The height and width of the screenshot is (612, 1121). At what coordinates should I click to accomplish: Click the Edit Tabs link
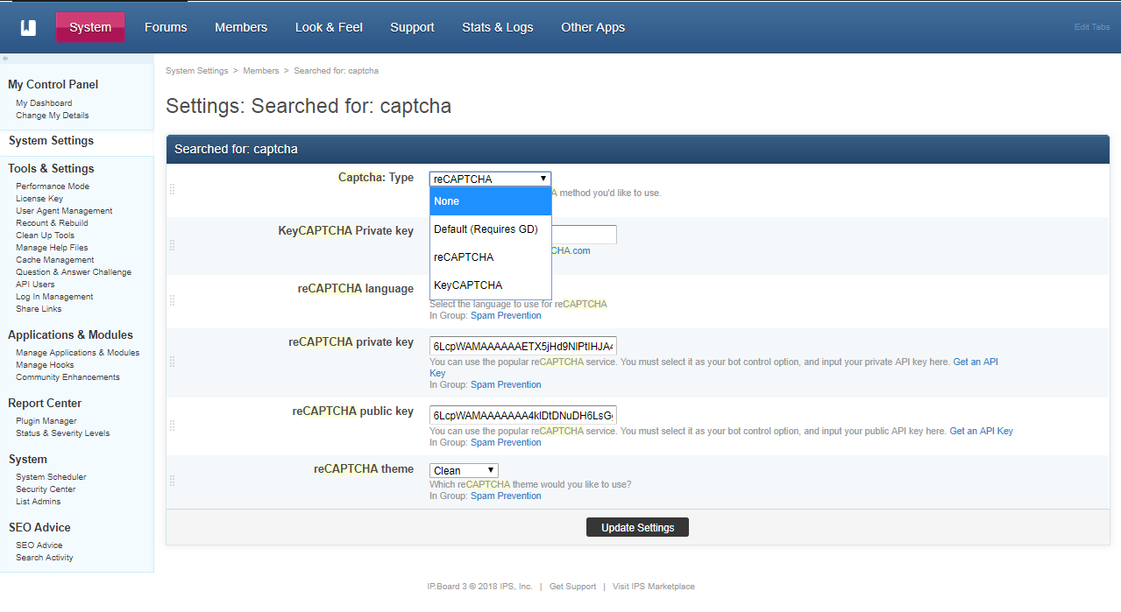click(1092, 27)
